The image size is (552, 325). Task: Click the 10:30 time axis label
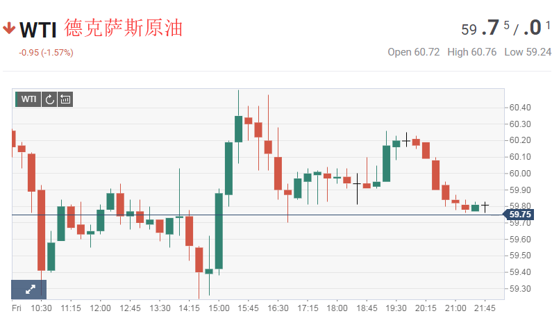(x=42, y=308)
